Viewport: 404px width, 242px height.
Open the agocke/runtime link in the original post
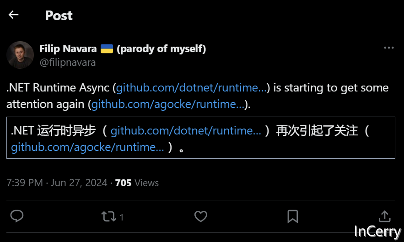[167, 104]
